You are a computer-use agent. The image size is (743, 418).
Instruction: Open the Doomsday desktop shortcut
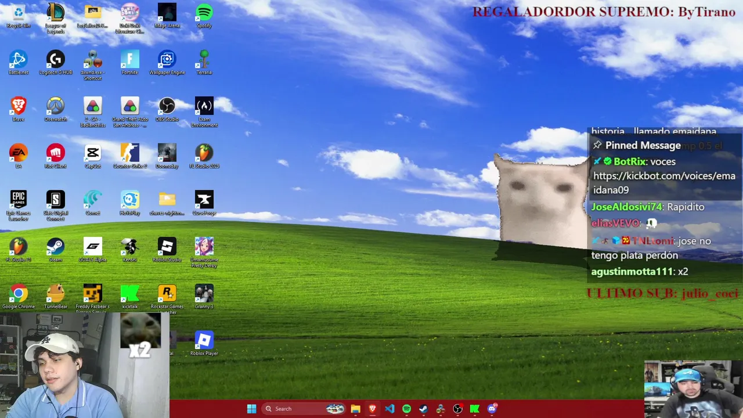click(167, 157)
